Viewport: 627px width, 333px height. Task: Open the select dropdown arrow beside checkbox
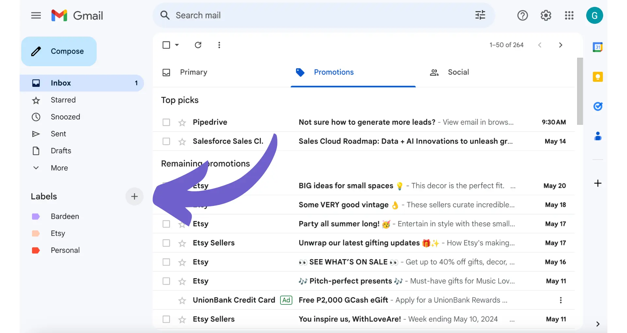click(x=177, y=45)
